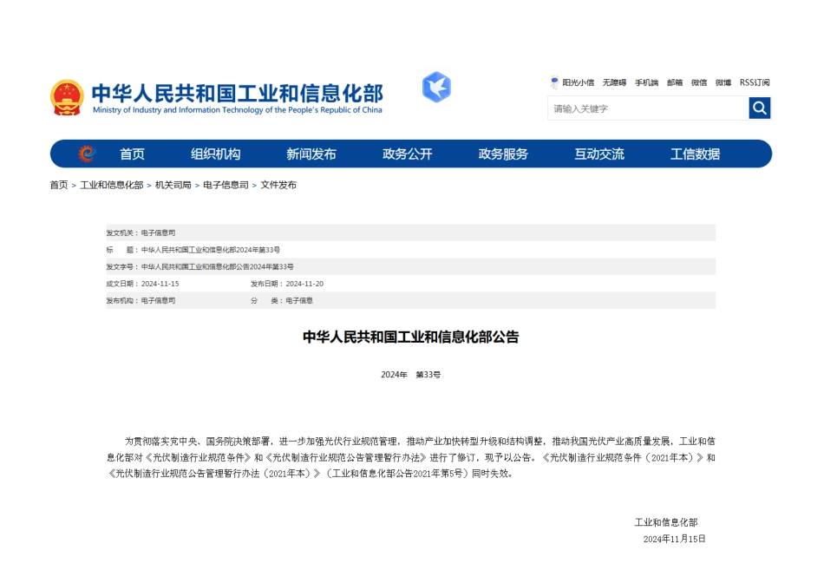The height and width of the screenshot is (583, 824).
Task: Open the 微信 WeChat link
Action: 698,82
